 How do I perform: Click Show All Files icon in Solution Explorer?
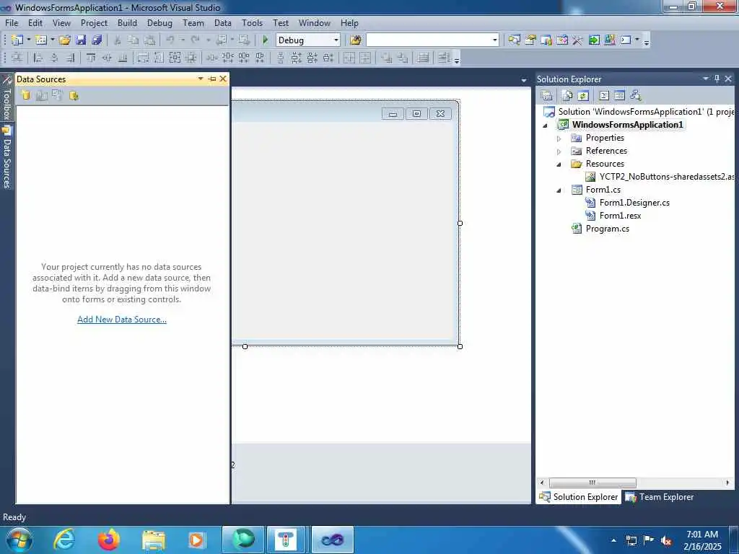(x=567, y=96)
